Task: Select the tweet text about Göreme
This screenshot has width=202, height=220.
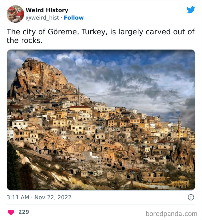Action: pyautogui.click(x=100, y=36)
